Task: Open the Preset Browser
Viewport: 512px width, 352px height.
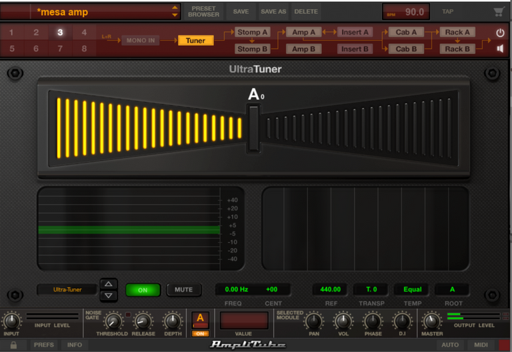Action: tap(203, 12)
